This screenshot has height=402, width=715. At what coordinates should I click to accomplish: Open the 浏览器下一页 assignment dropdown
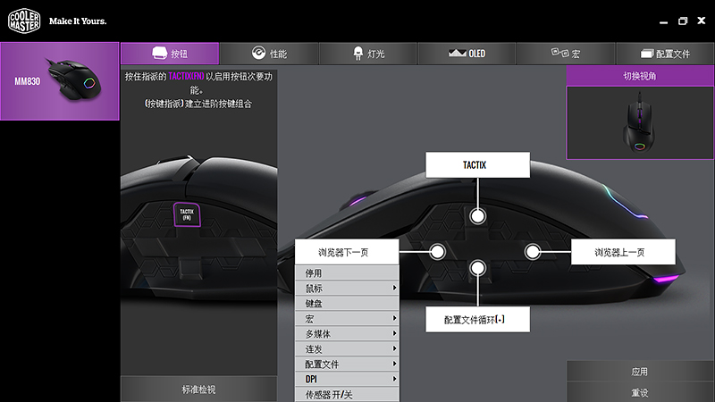point(347,252)
